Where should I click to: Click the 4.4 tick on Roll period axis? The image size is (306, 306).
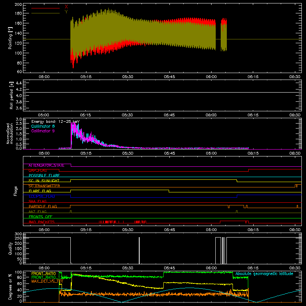(19, 83)
